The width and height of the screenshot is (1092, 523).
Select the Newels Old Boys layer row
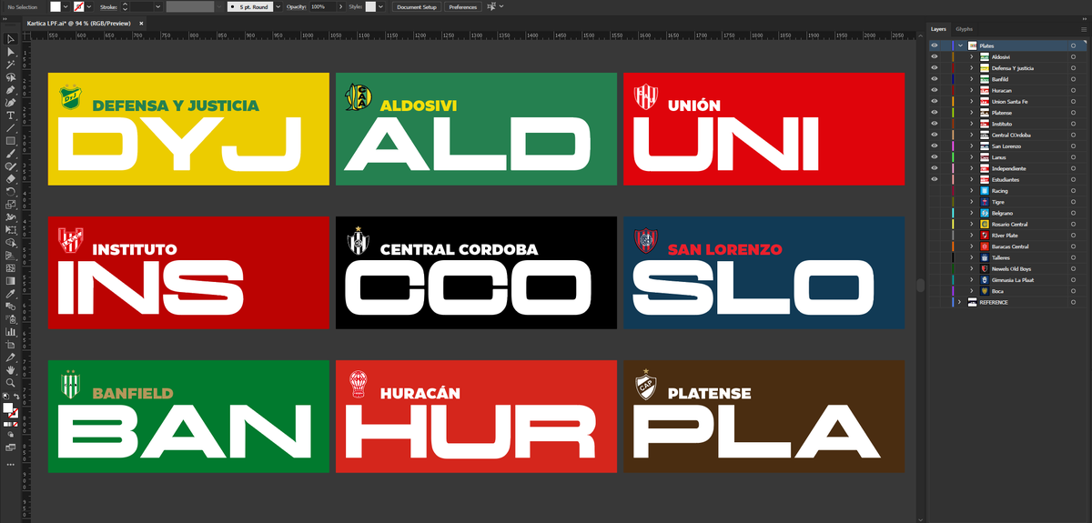[1006, 268]
